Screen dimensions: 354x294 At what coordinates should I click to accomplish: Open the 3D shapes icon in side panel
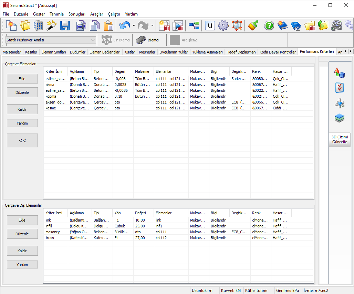coord(340,73)
